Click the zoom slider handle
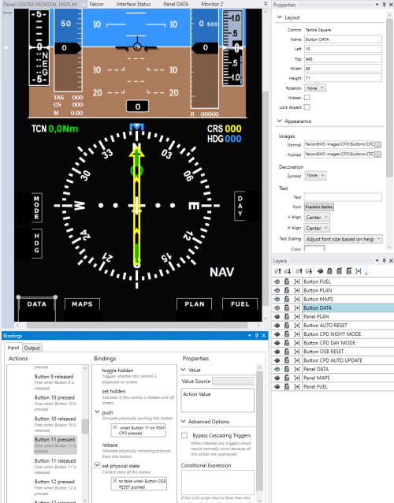394x503 pixels. (6, 48)
